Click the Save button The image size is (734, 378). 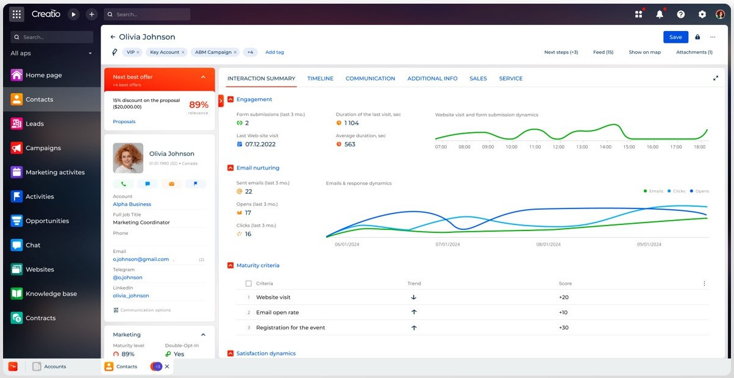(x=675, y=37)
